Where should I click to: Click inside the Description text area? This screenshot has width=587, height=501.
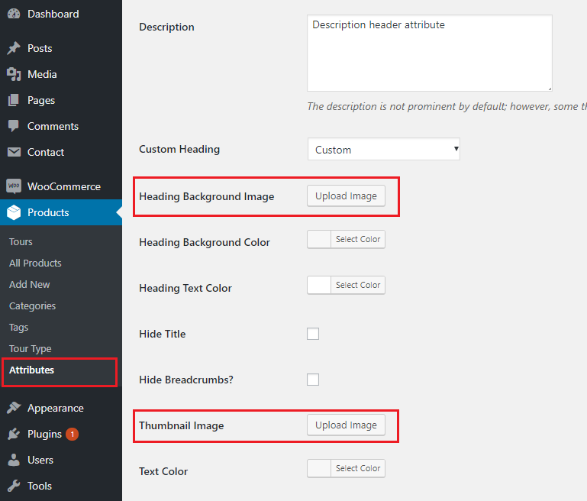[x=430, y=53]
